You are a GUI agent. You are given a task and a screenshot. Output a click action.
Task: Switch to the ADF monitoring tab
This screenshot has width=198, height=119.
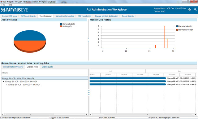(x=84, y=16)
